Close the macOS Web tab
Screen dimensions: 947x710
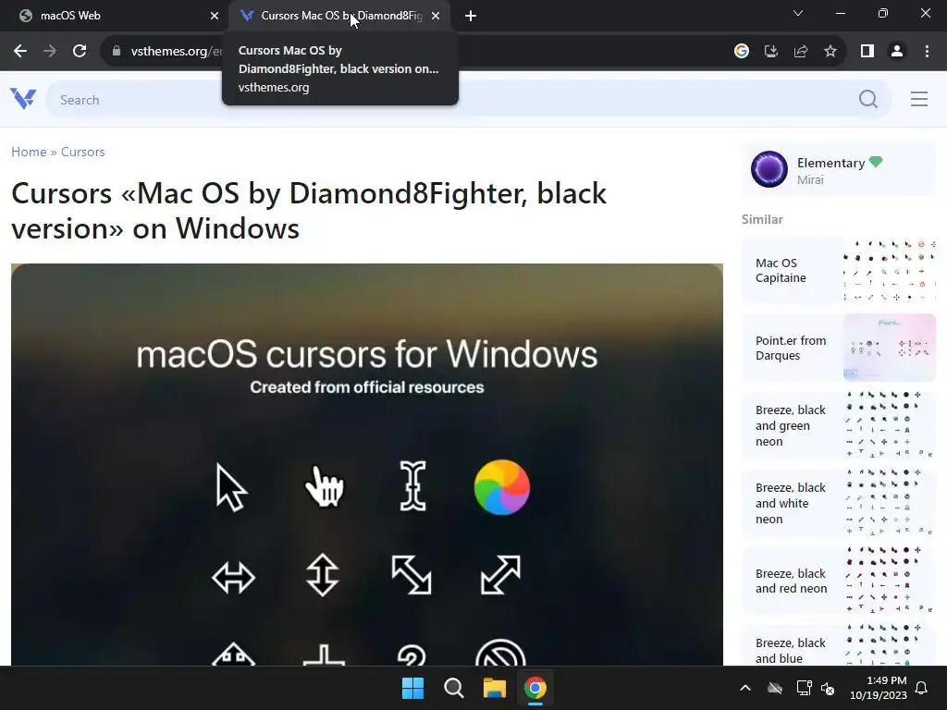[215, 16]
